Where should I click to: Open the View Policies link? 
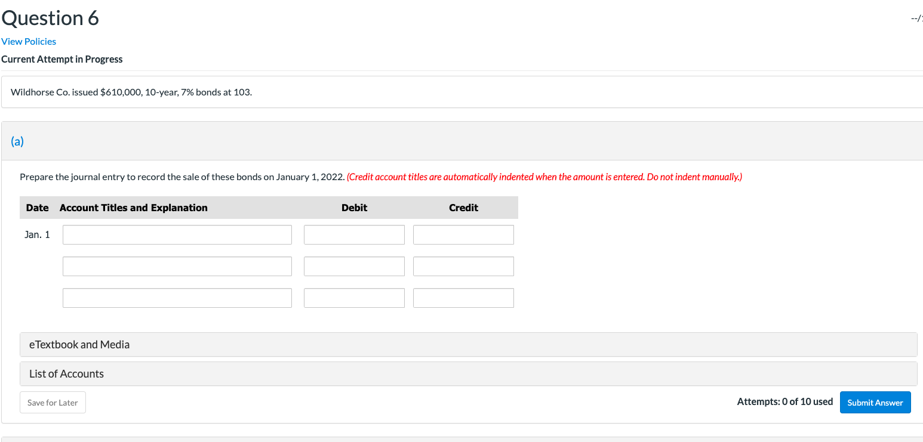(x=28, y=41)
